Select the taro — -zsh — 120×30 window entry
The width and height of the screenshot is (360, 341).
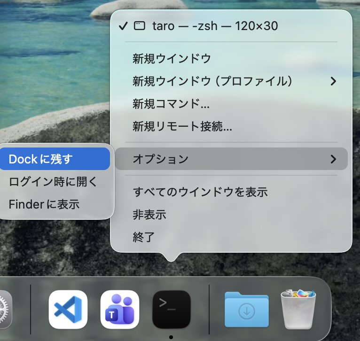231,26
